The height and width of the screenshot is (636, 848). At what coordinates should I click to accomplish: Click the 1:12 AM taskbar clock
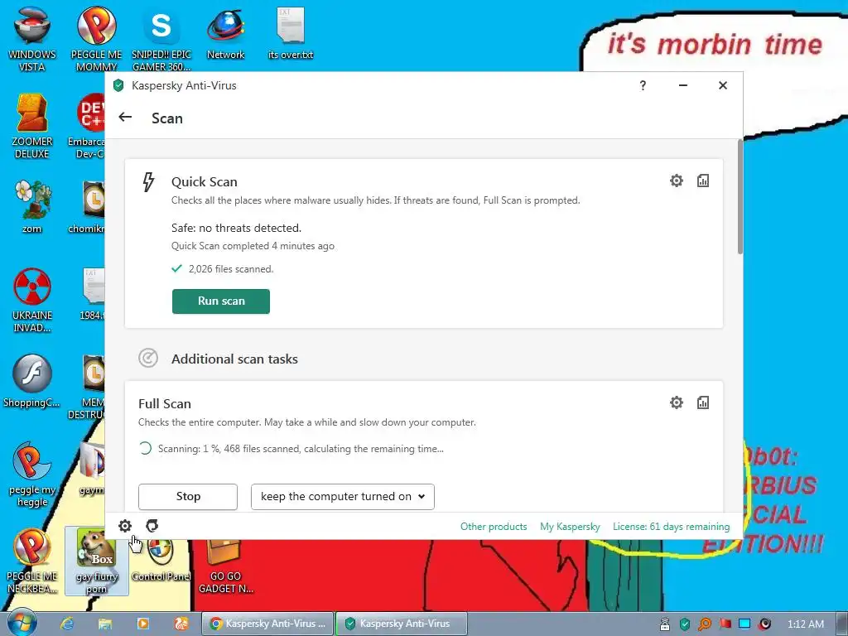805,624
